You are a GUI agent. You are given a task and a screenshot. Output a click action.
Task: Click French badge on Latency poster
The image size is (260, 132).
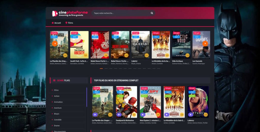coord(192,96)
